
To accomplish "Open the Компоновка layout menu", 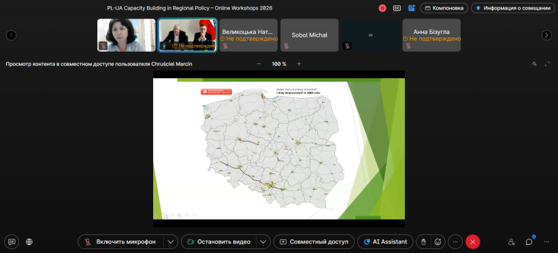I will pyautogui.click(x=444, y=8).
